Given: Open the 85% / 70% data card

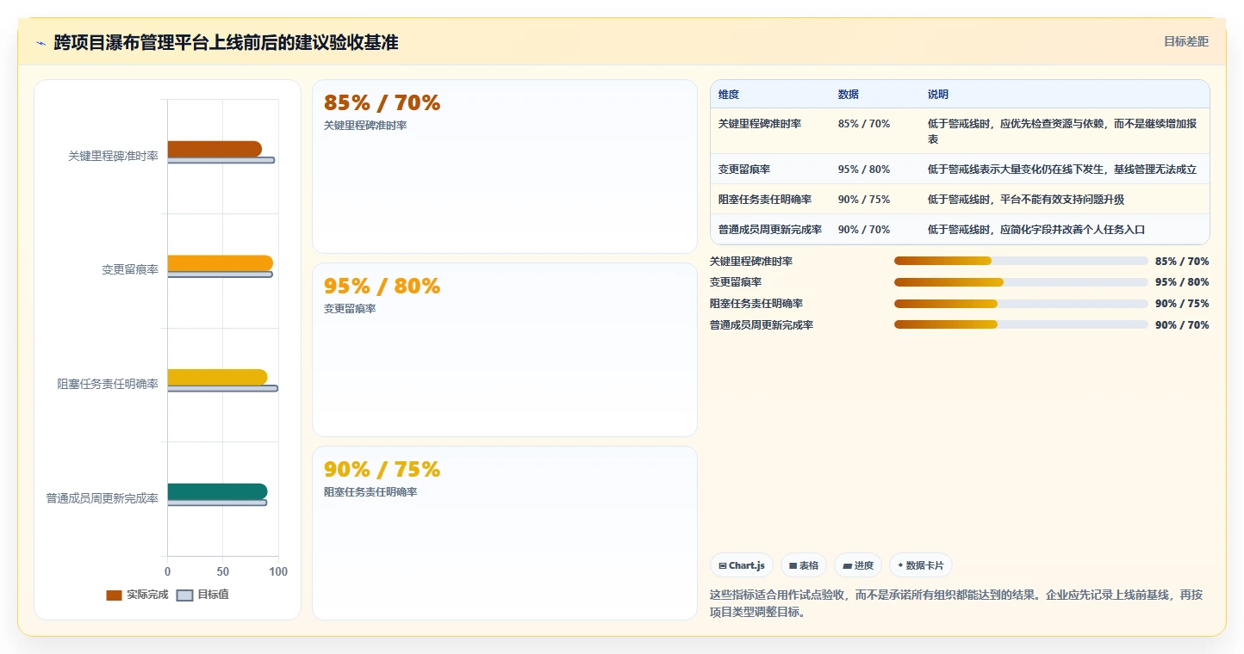Looking at the screenshot, I should coord(504,166).
